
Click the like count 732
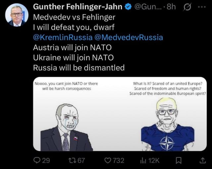click(118, 160)
